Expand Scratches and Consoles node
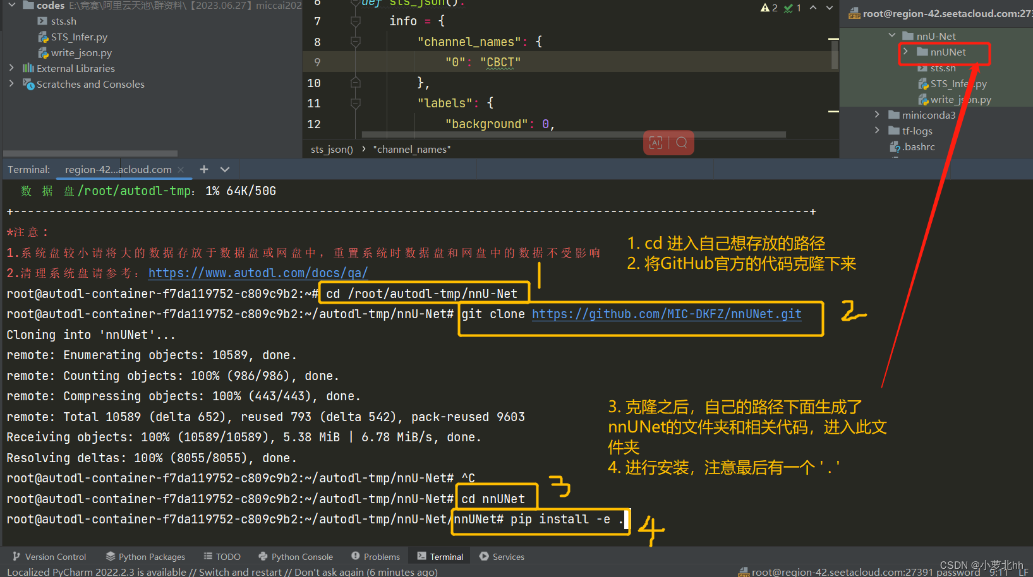The image size is (1033, 577). point(11,84)
